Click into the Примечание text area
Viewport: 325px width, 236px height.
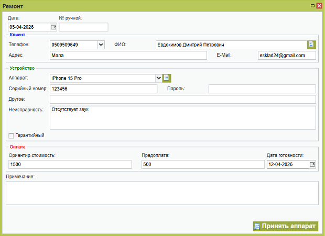click(x=162, y=193)
